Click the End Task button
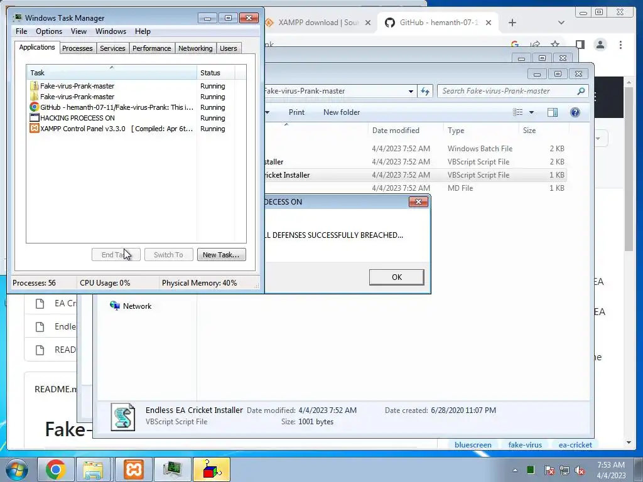 click(116, 255)
